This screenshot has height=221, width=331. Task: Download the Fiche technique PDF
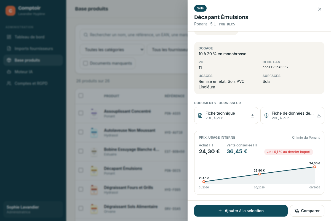[x=252, y=115]
